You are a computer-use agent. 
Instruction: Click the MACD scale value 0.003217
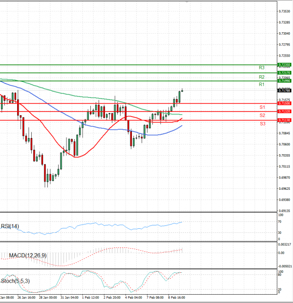[x=285, y=244]
